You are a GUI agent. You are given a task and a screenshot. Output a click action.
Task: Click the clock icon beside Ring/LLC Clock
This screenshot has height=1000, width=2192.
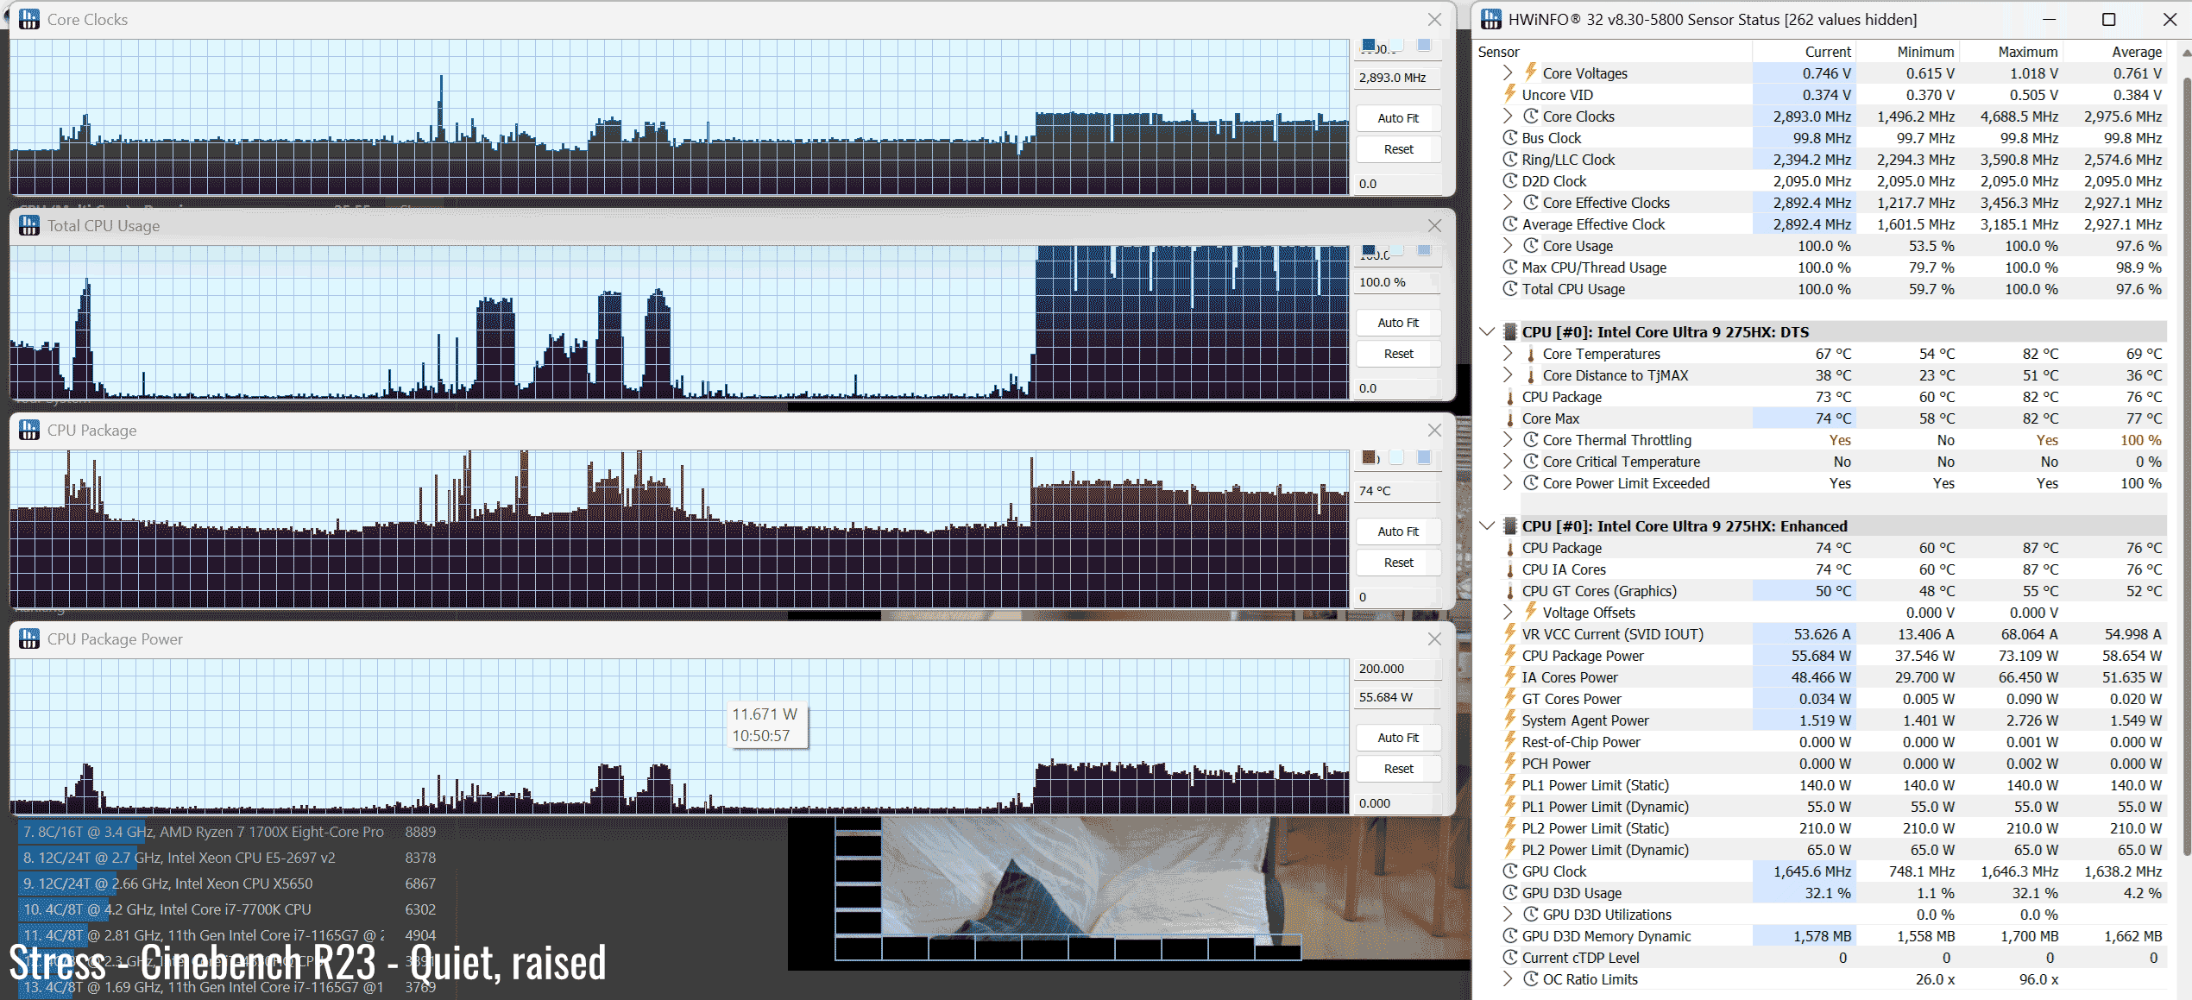coord(1509,160)
